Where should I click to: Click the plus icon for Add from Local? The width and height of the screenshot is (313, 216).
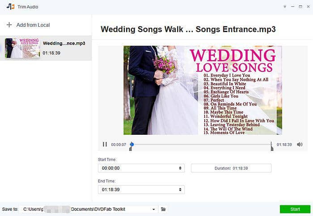(x=9, y=25)
